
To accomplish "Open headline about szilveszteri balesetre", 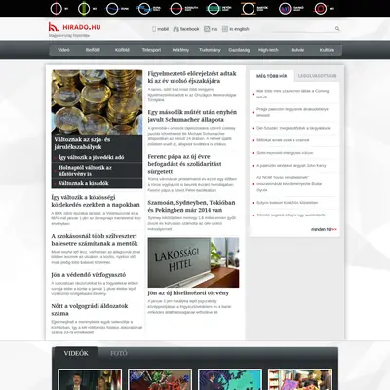I will click(x=95, y=240).
